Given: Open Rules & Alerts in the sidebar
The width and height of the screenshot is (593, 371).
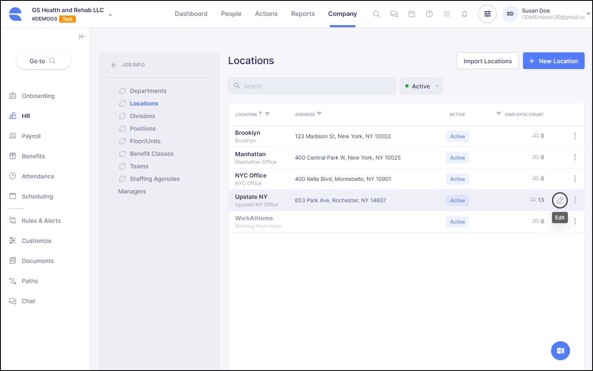Looking at the screenshot, I should coord(35,221).
